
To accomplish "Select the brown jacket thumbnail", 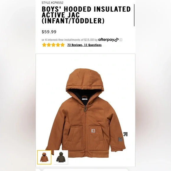I will tap(44, 157).
